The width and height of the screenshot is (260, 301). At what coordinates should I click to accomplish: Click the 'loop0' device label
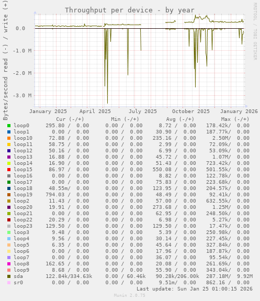tap(21, 126)
